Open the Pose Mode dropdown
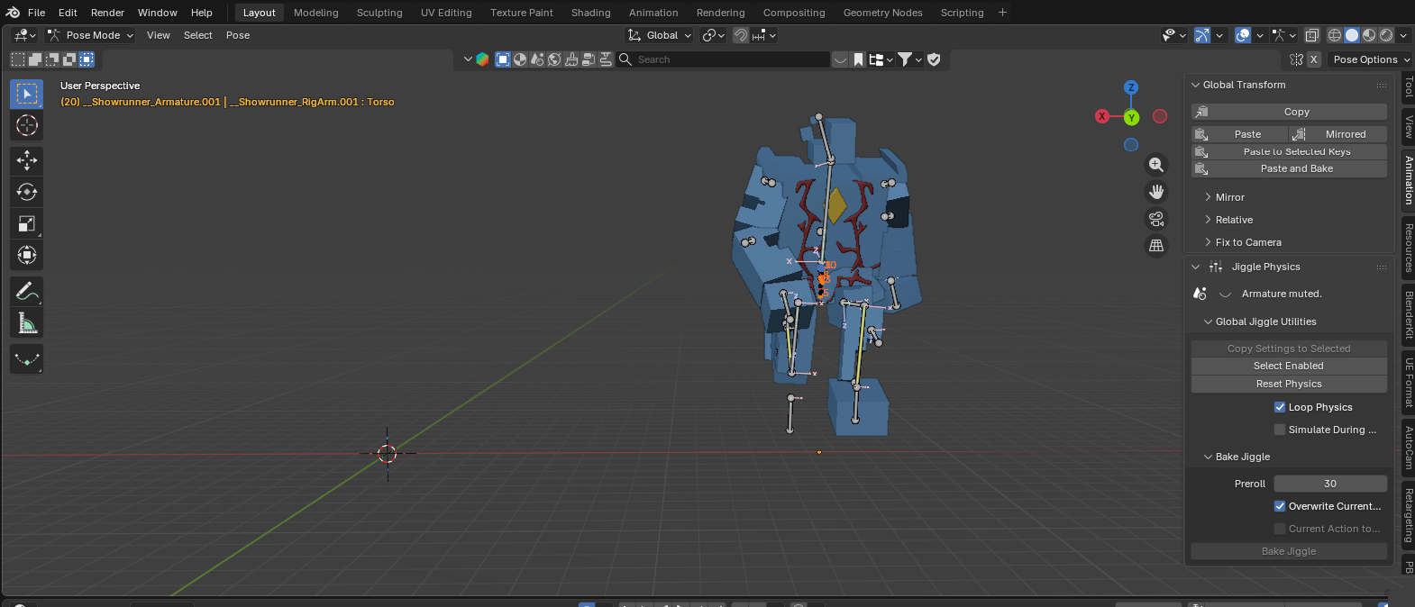 click(90, 35)
